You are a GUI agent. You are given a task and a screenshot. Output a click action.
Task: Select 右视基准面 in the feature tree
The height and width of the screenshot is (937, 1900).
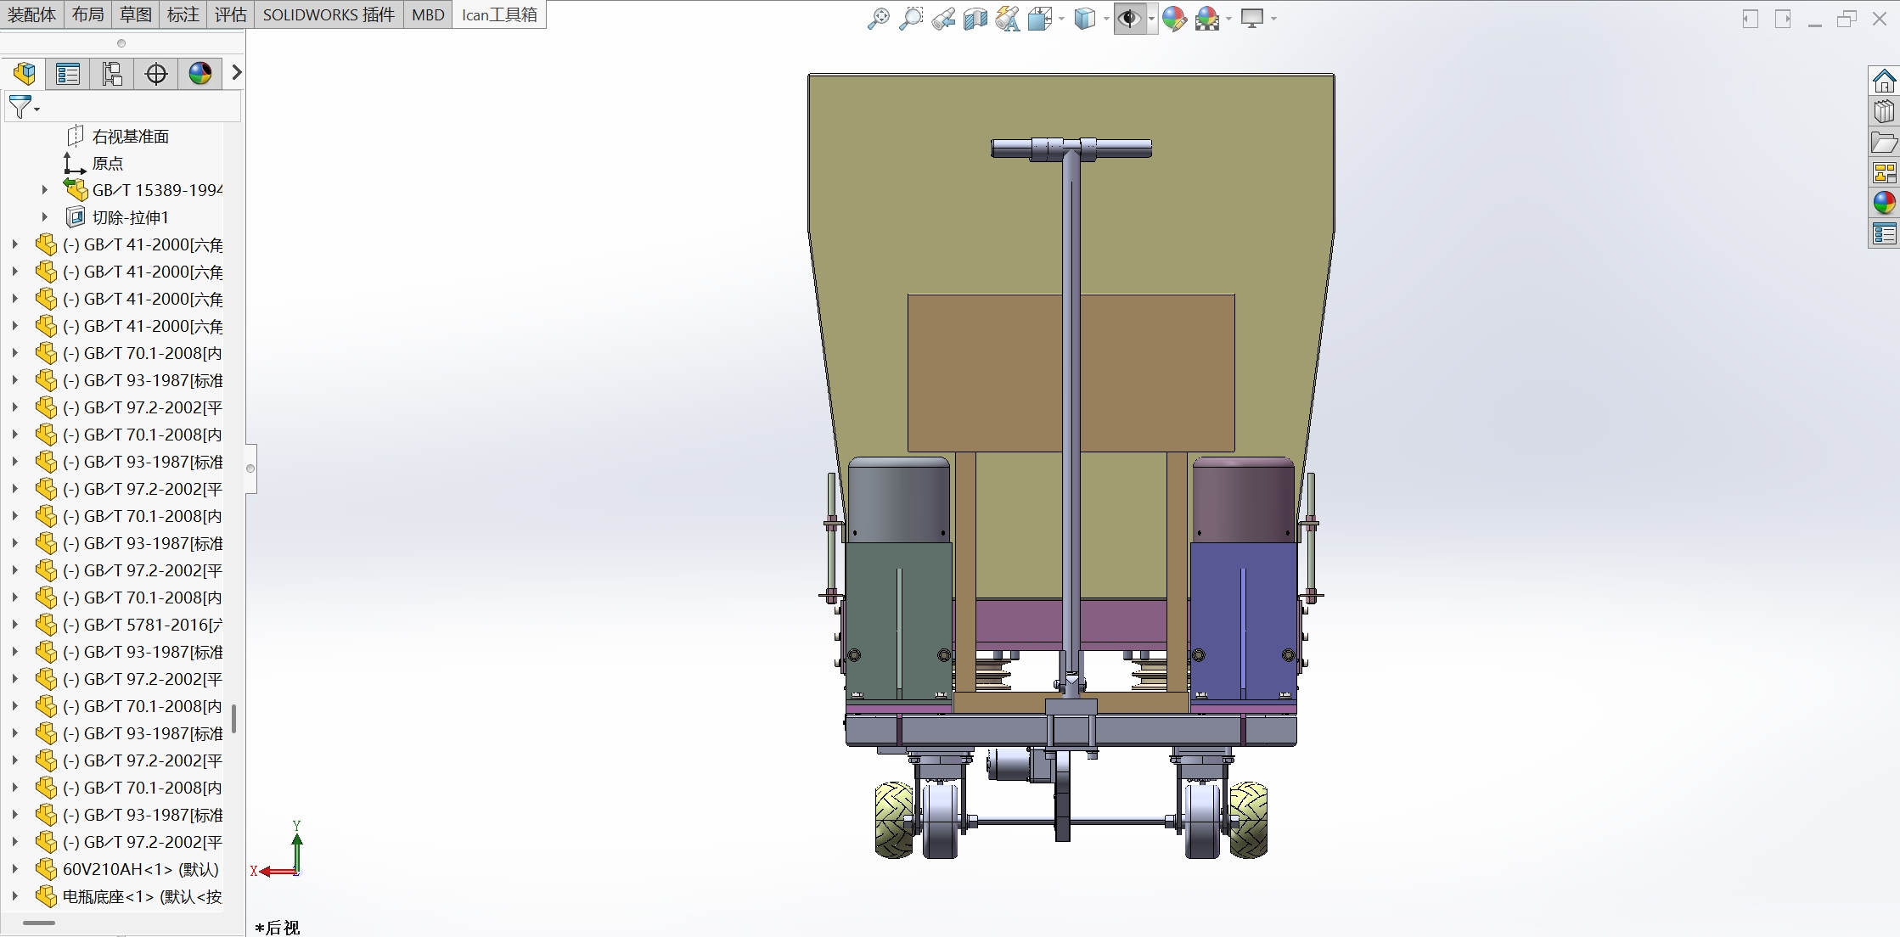[x=130, y=136]
